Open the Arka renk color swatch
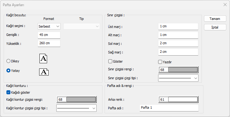This screenshot has height=117, width=230. tap(178, 99)
